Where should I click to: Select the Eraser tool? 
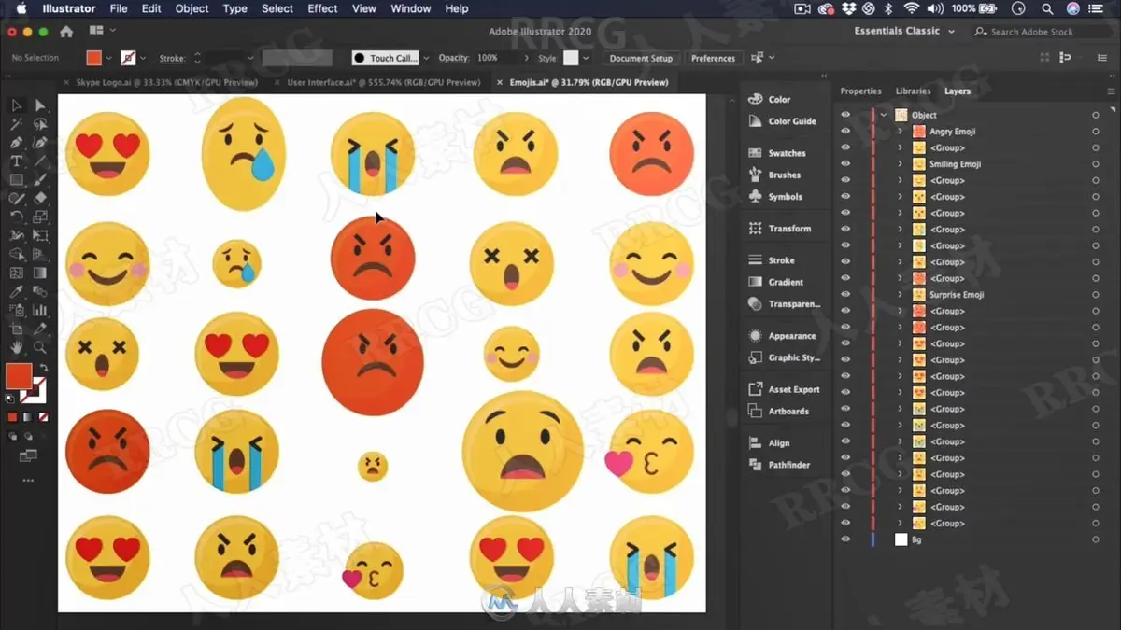(40, 199)
